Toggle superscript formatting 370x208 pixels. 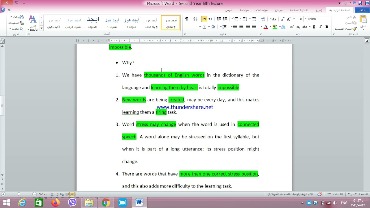click(x=292, y=27)
